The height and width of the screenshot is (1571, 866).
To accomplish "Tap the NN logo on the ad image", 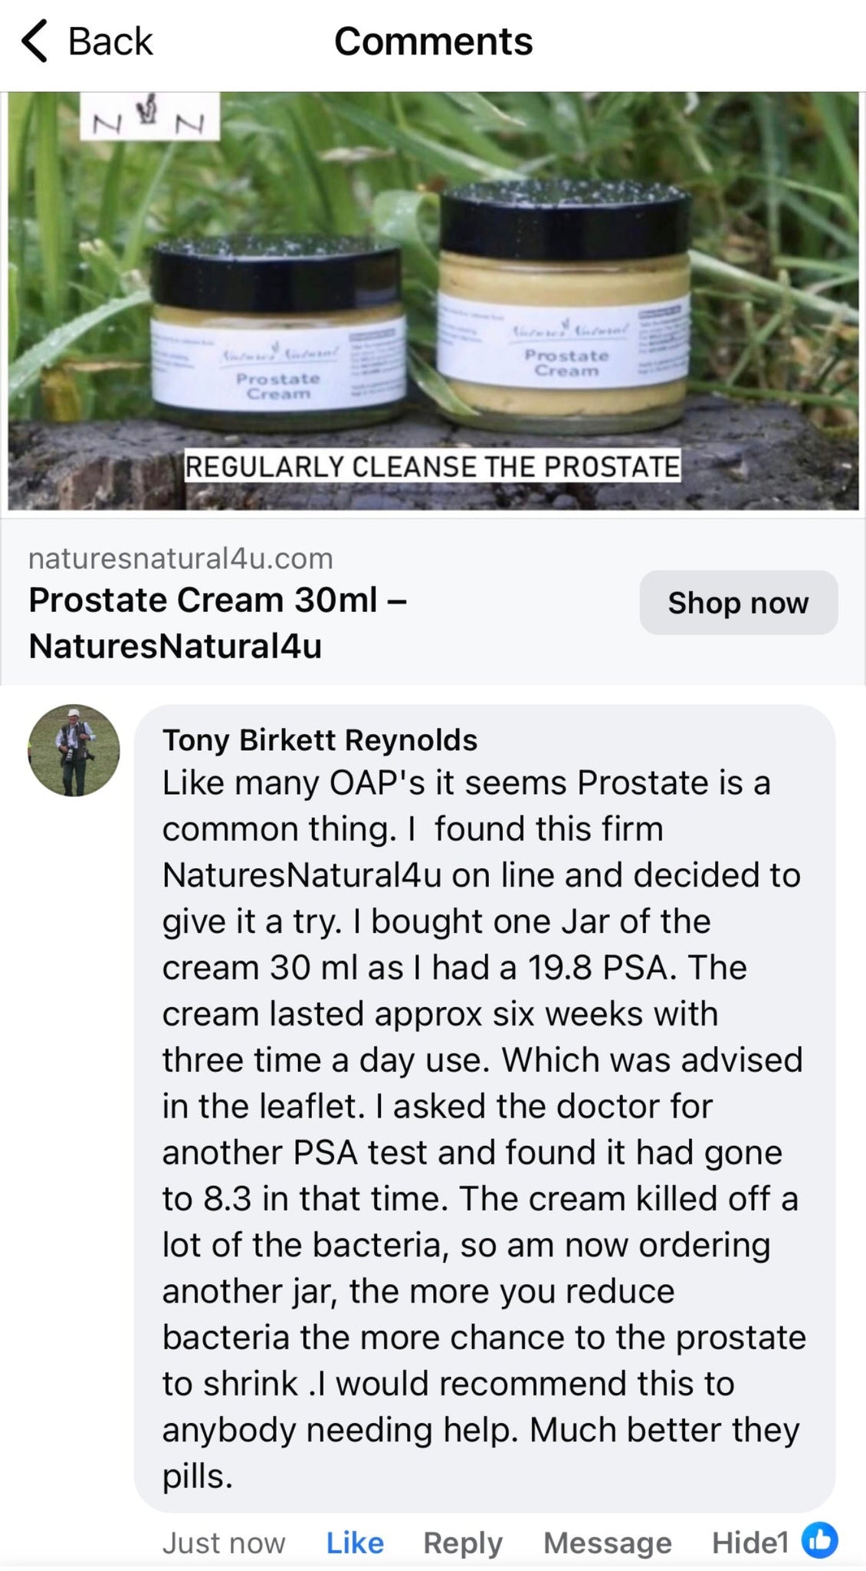I will 149,117.
